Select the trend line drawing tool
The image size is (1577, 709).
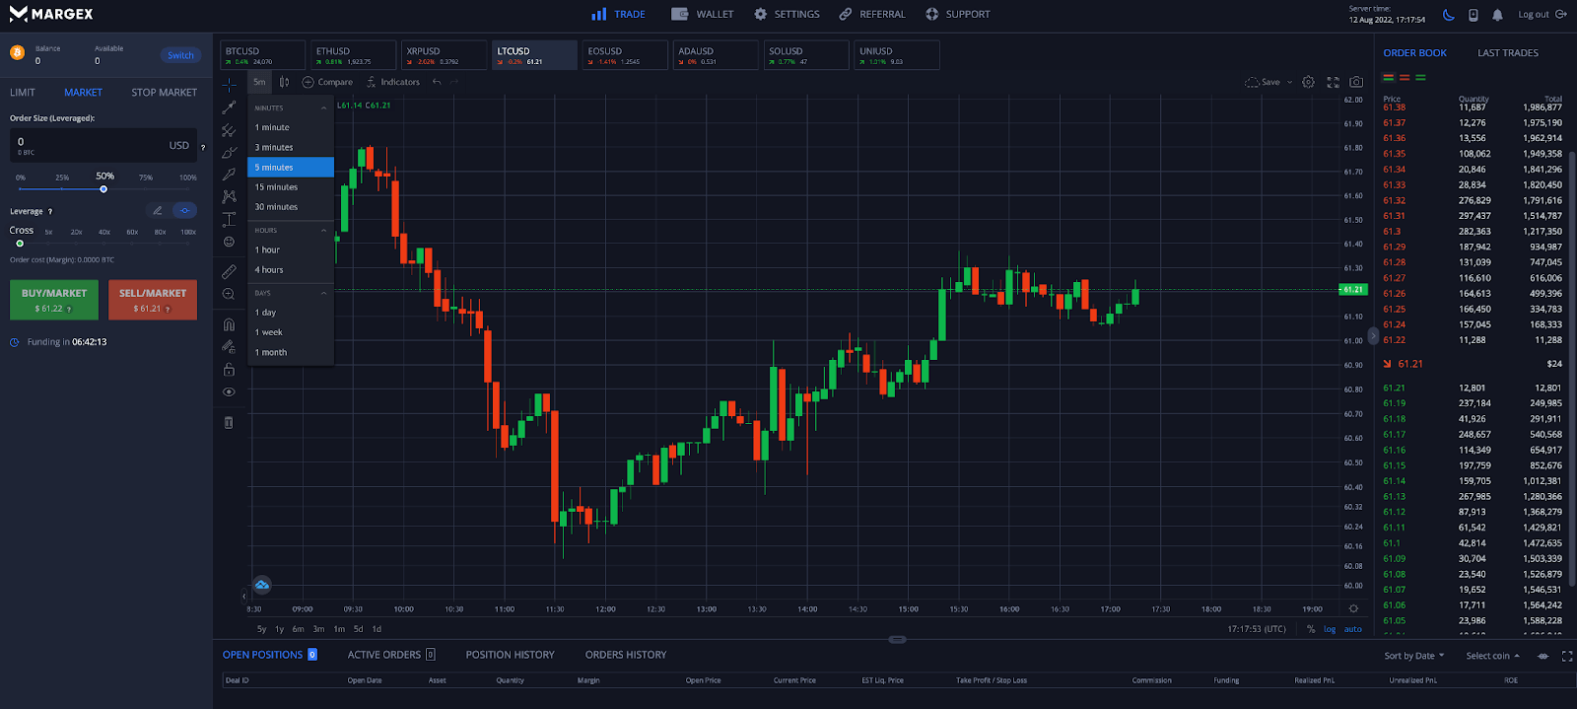click(x=229, y=107)
